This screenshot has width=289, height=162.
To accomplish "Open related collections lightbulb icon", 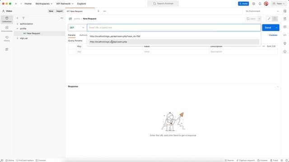I will (285, 43).
